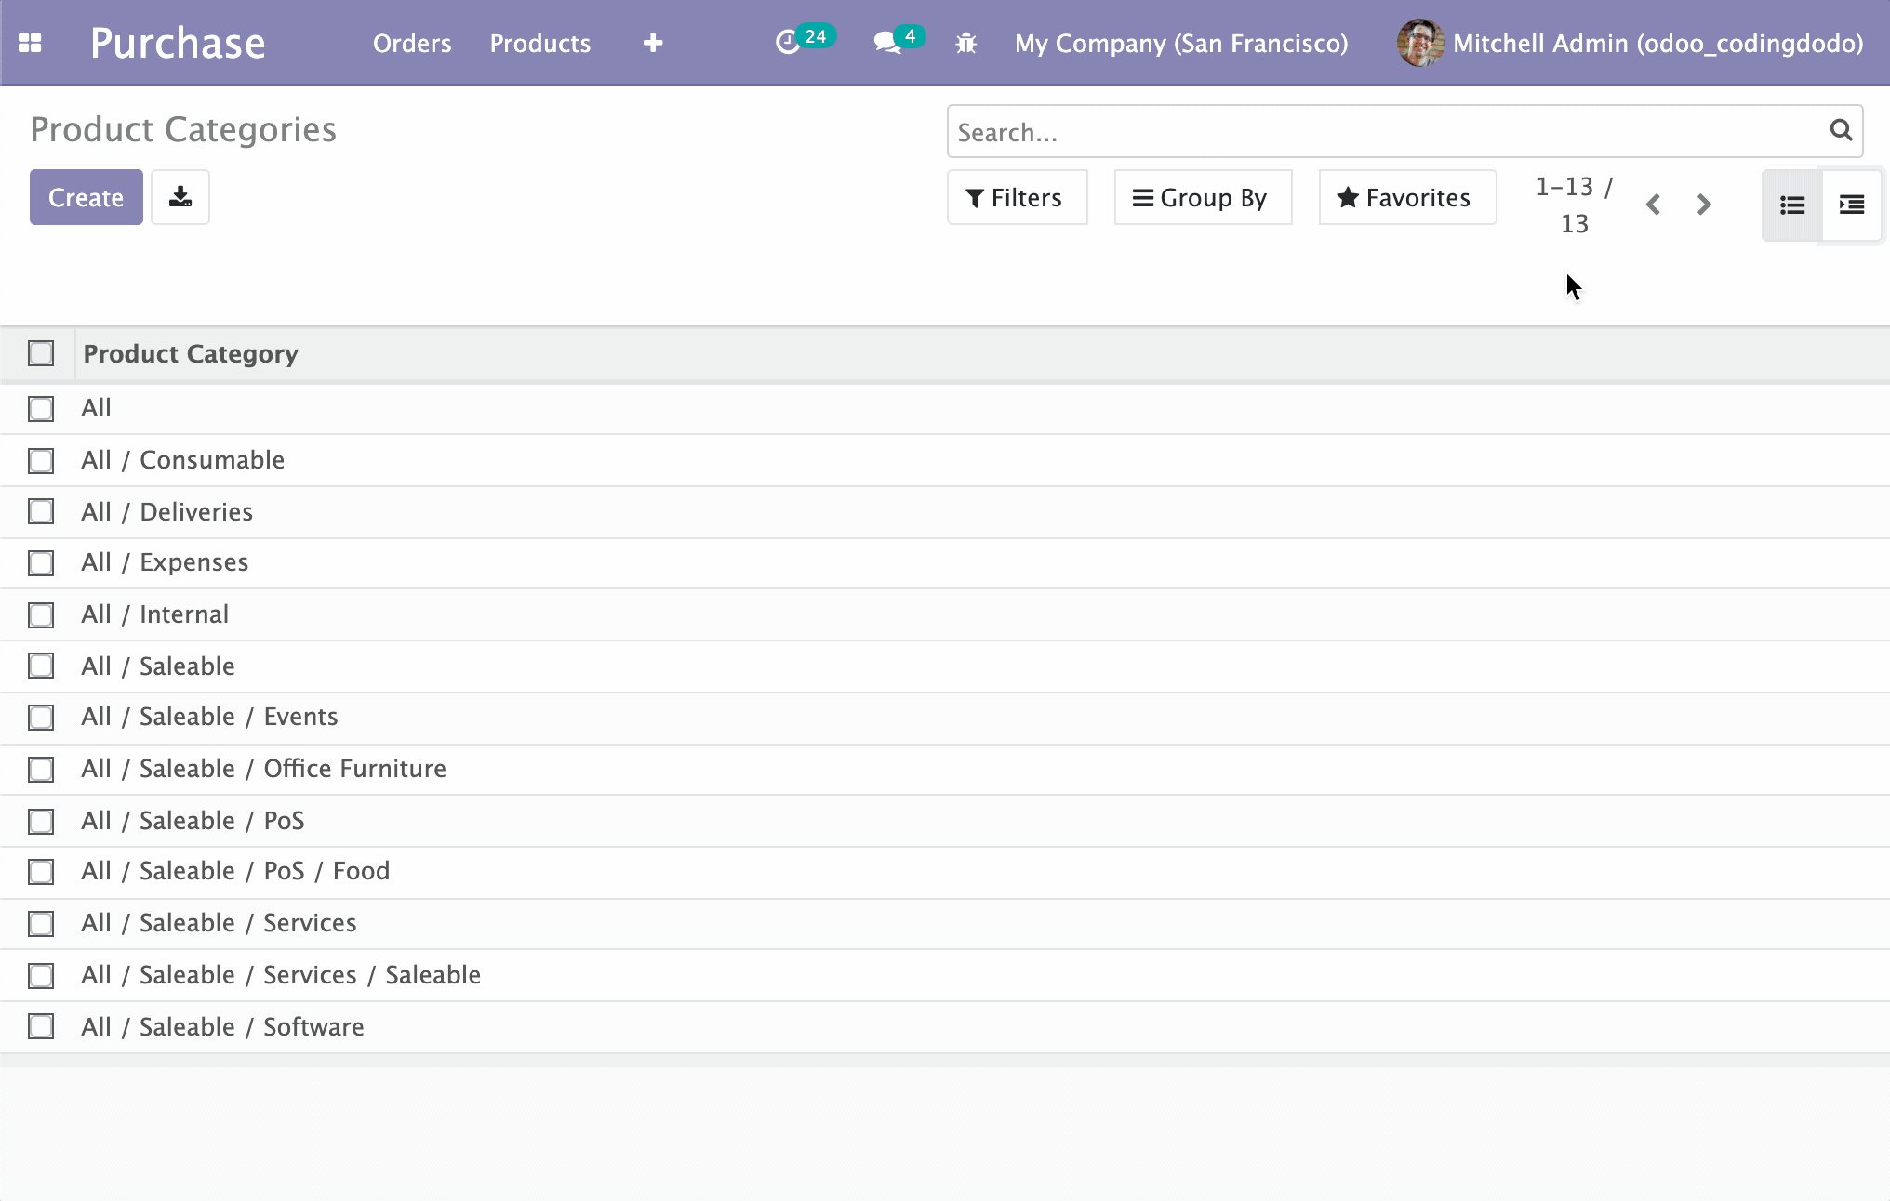
Task: Check the checkbox for All / Consumable
Action: coord(41,460)
